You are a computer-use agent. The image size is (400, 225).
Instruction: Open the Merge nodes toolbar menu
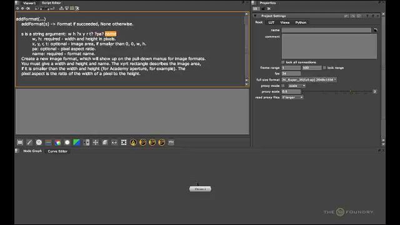[86, 142]
